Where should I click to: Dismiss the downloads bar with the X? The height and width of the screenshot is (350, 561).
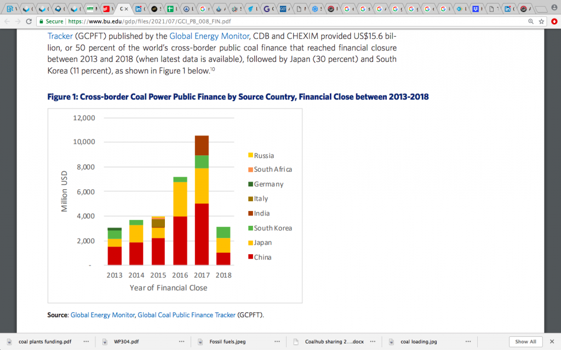coord(552,341)
